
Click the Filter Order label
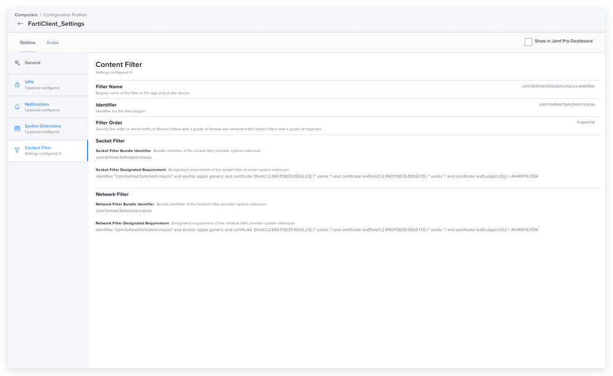tap(109, 123)
